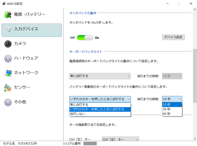The image size is (197, 146).
Task: Click the sensor icon
Action: click(x=8, y=88)
